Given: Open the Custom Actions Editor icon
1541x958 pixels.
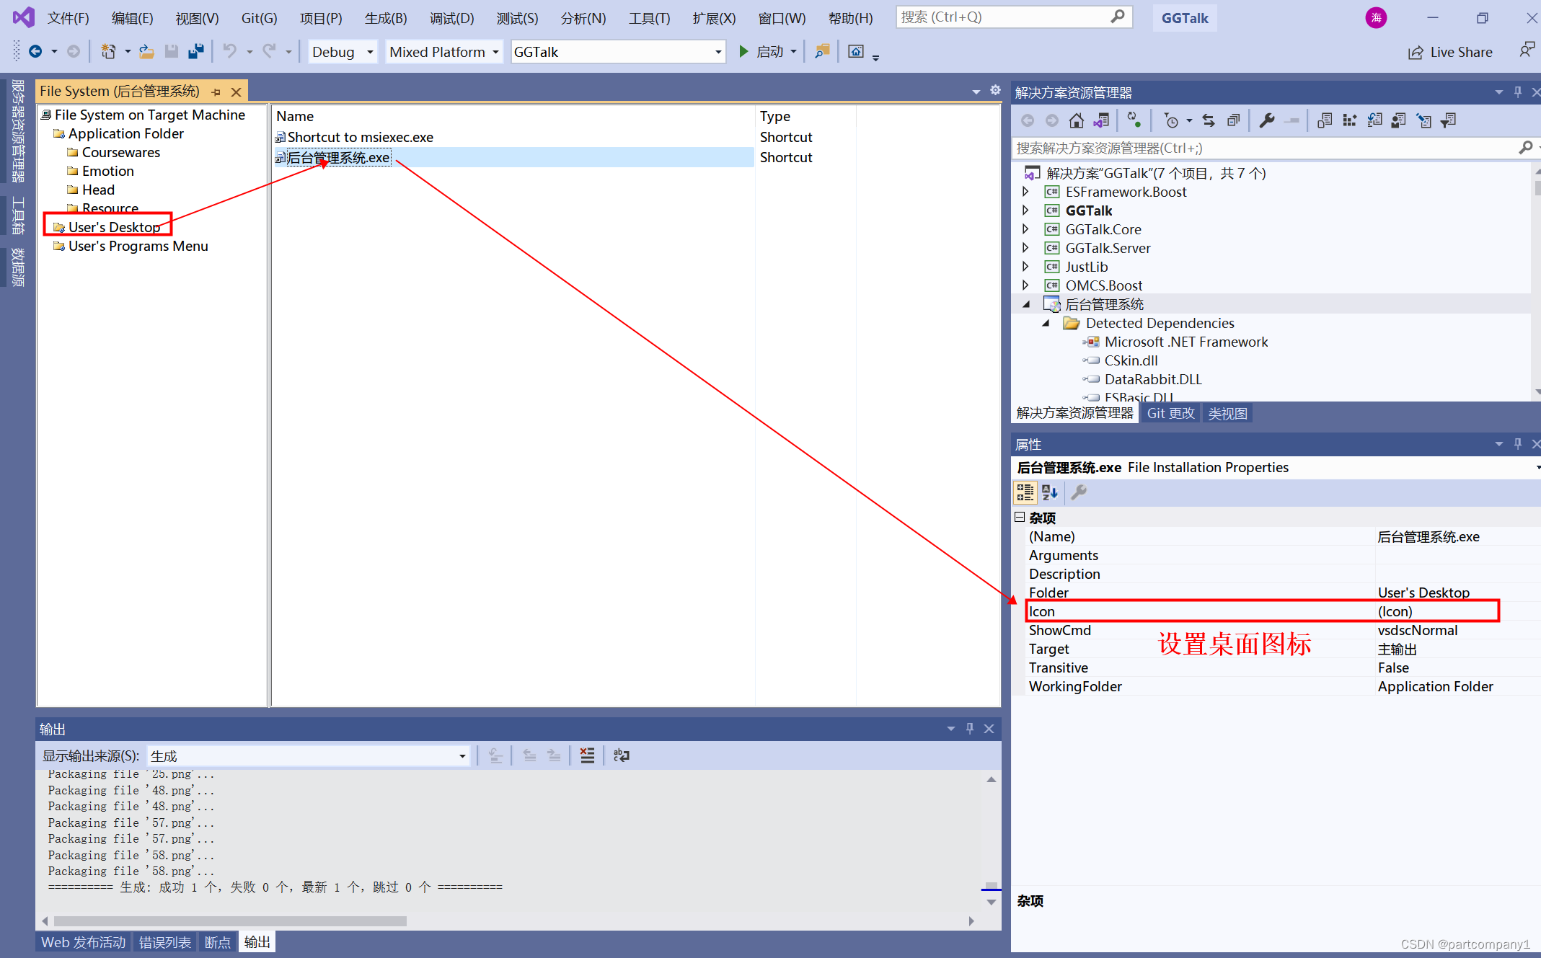Looking at the screenshot, I should point(1424,120).
